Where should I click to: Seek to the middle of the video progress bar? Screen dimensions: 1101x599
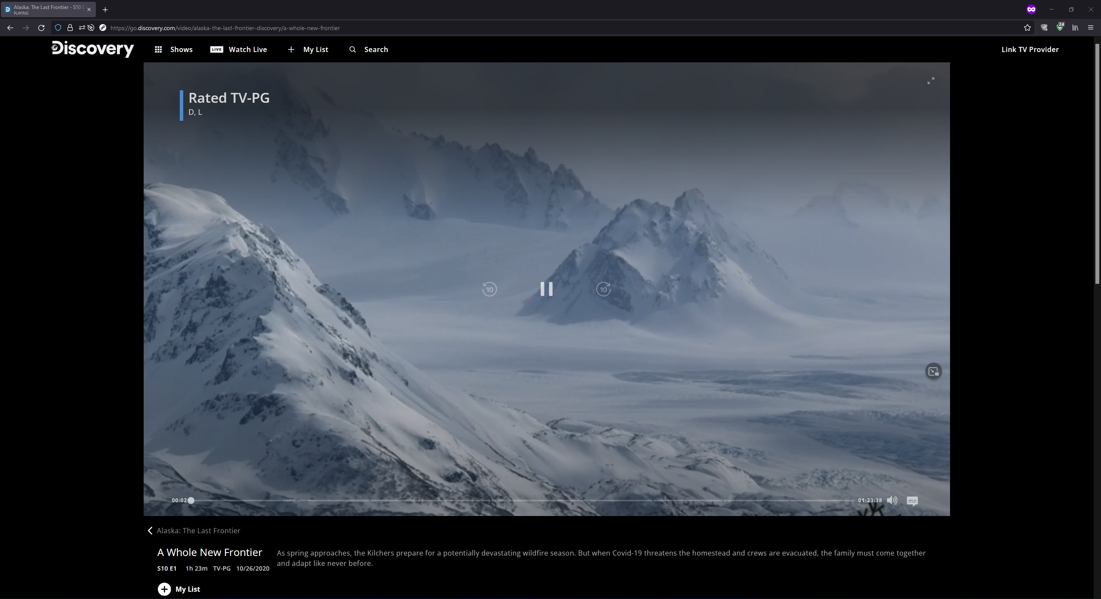tap(523, 501)
